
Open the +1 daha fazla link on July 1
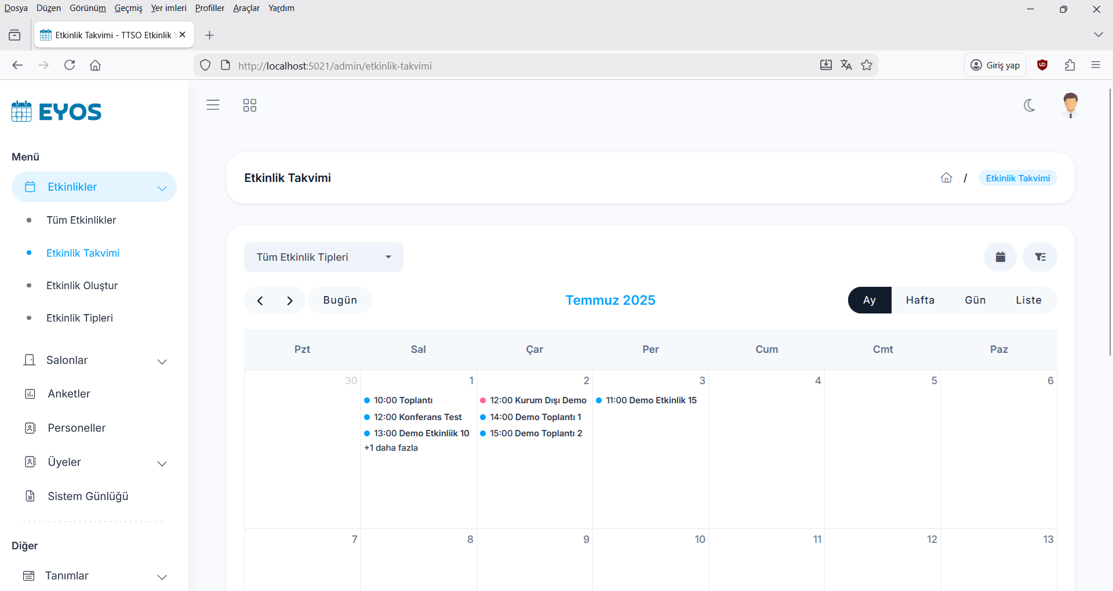click(391, 448)
